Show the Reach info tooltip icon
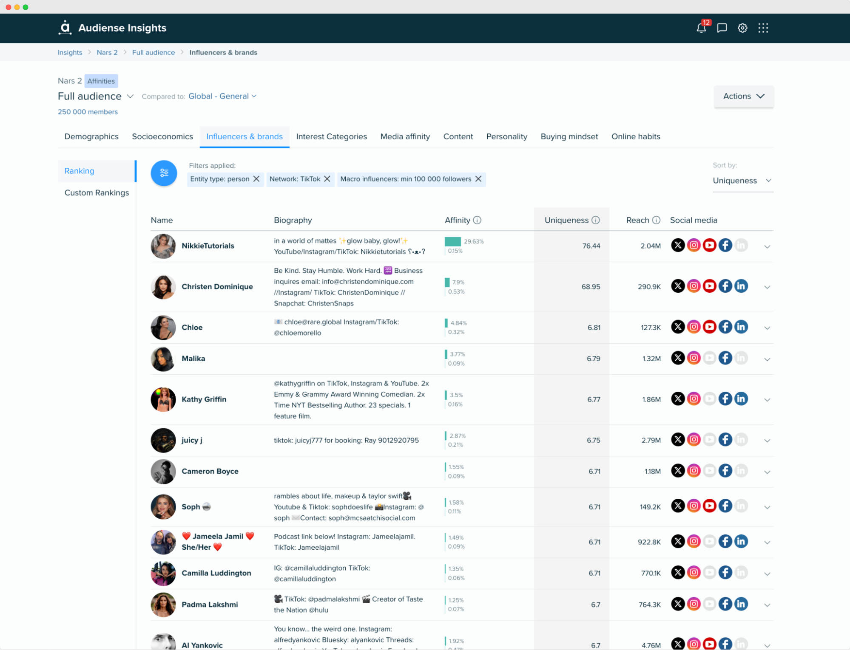This screenshot has height=650, width=850. (656, 220)
